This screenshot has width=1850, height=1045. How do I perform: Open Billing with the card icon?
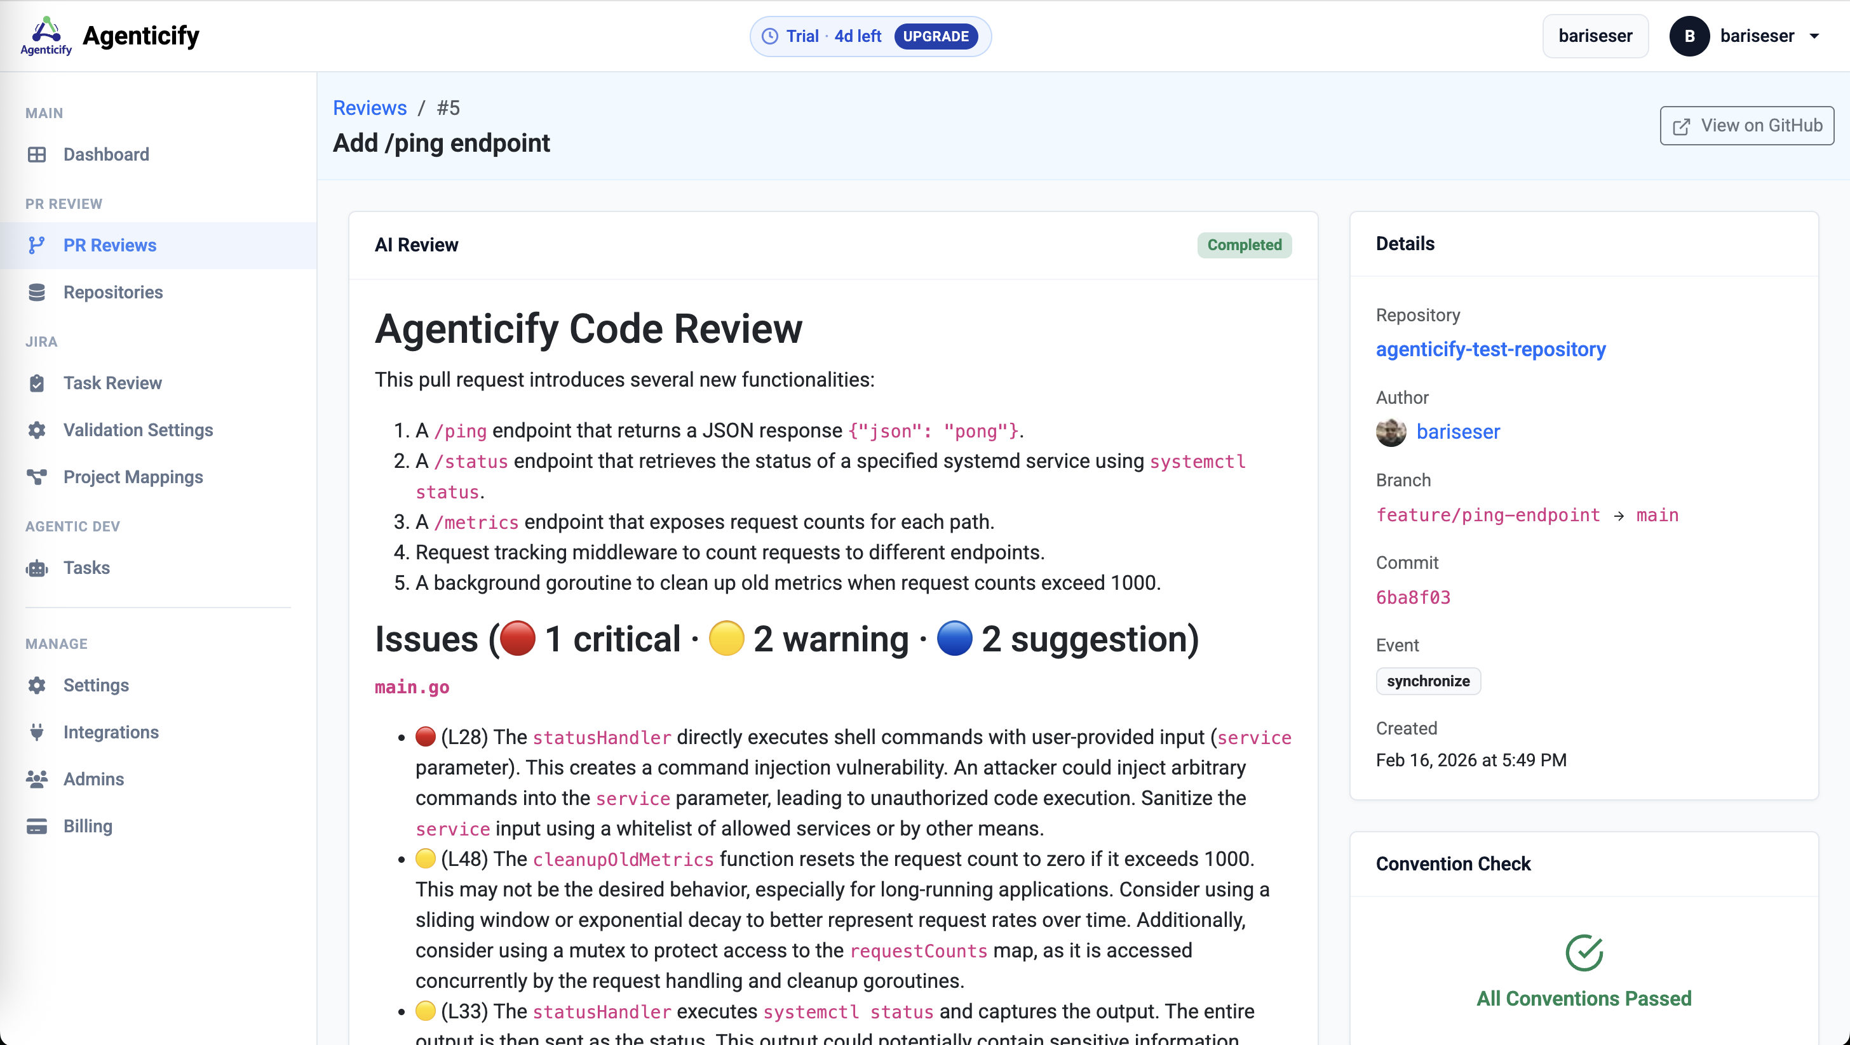click(37, 825)
